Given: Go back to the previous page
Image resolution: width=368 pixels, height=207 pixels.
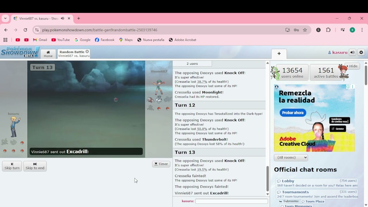Looking at the screenshot, I should click(x=6, y=30).
